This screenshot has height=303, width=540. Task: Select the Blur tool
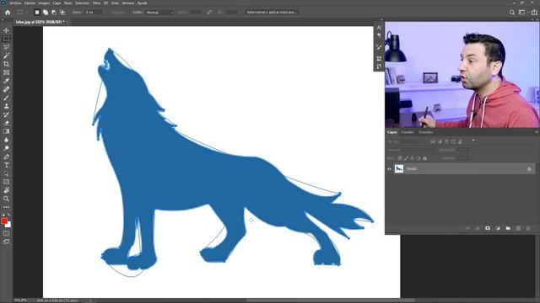click(x=6, y=140)
